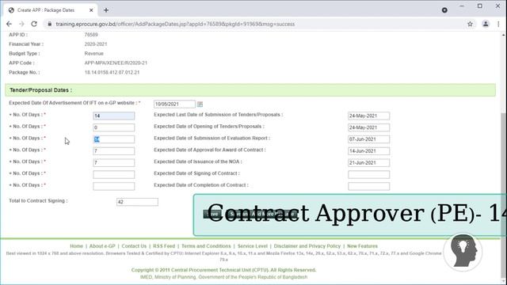
Task: Reload the current page
Action: tap(34, 24)
